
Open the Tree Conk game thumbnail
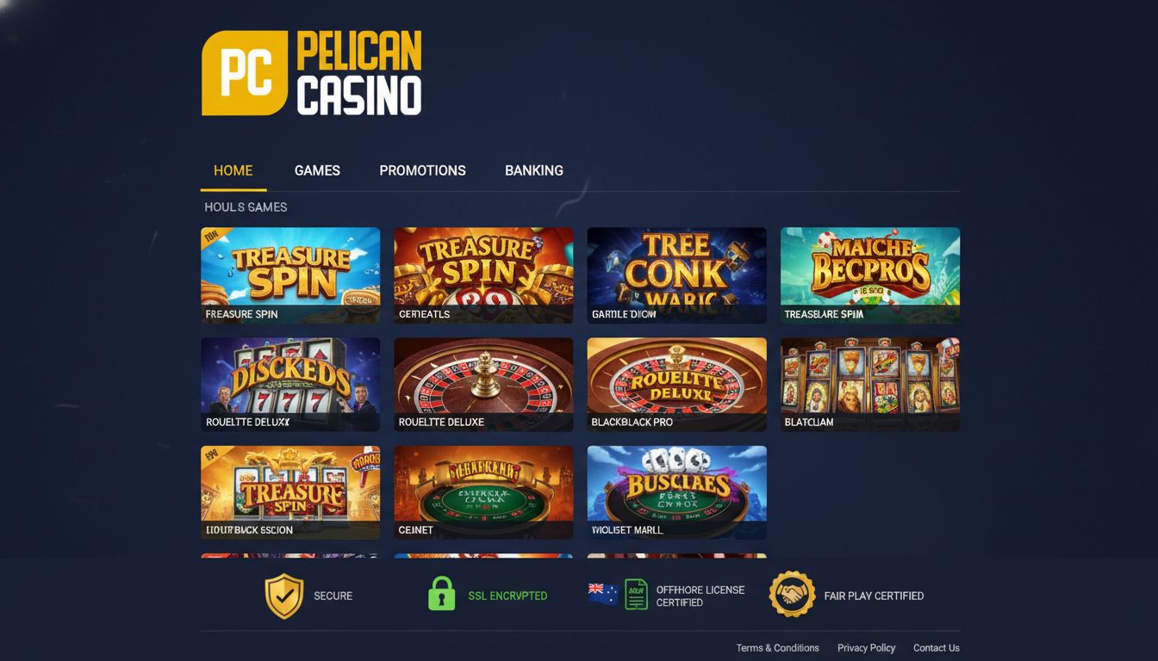point(676,275)
